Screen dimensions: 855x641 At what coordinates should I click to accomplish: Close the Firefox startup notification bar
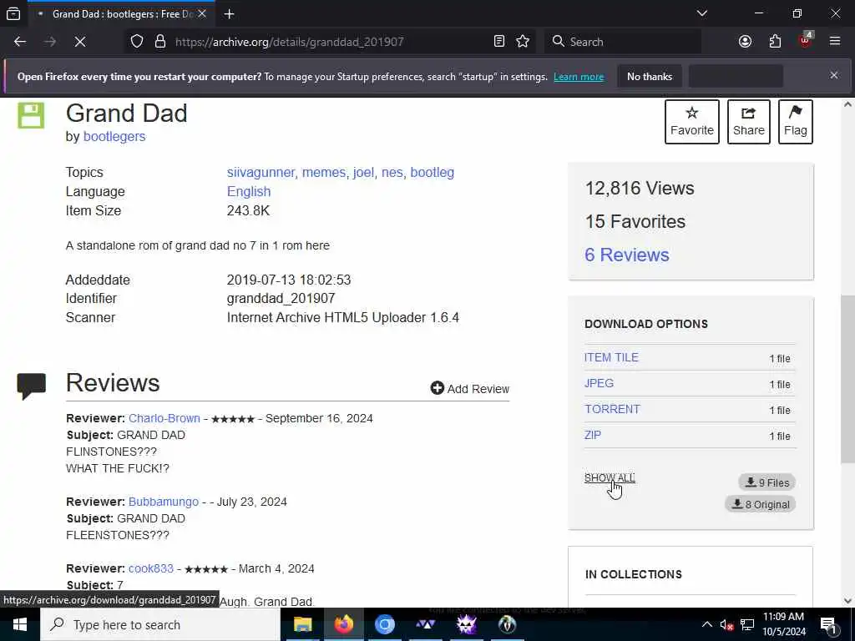(834, 75)
